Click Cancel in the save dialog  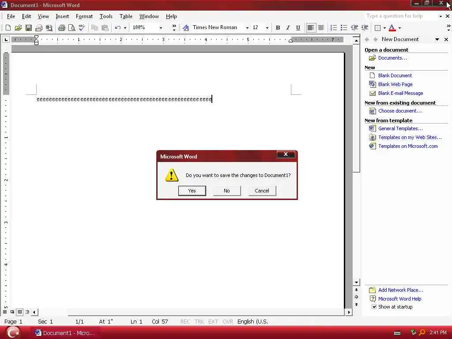click(x=262, y=191)
